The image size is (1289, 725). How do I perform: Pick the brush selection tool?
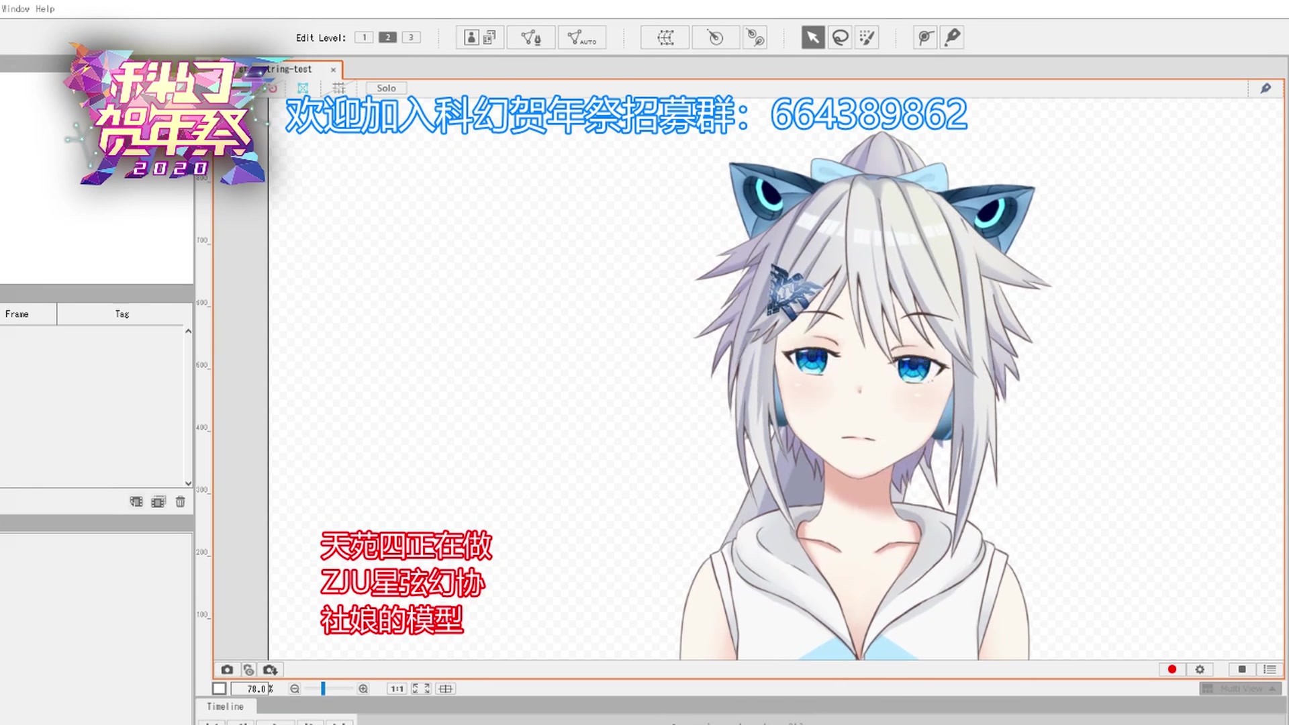point(867,38)
